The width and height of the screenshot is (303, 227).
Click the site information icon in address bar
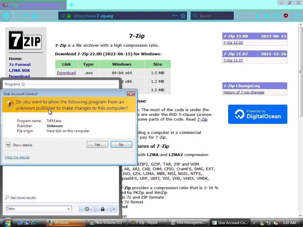point(63,16)
